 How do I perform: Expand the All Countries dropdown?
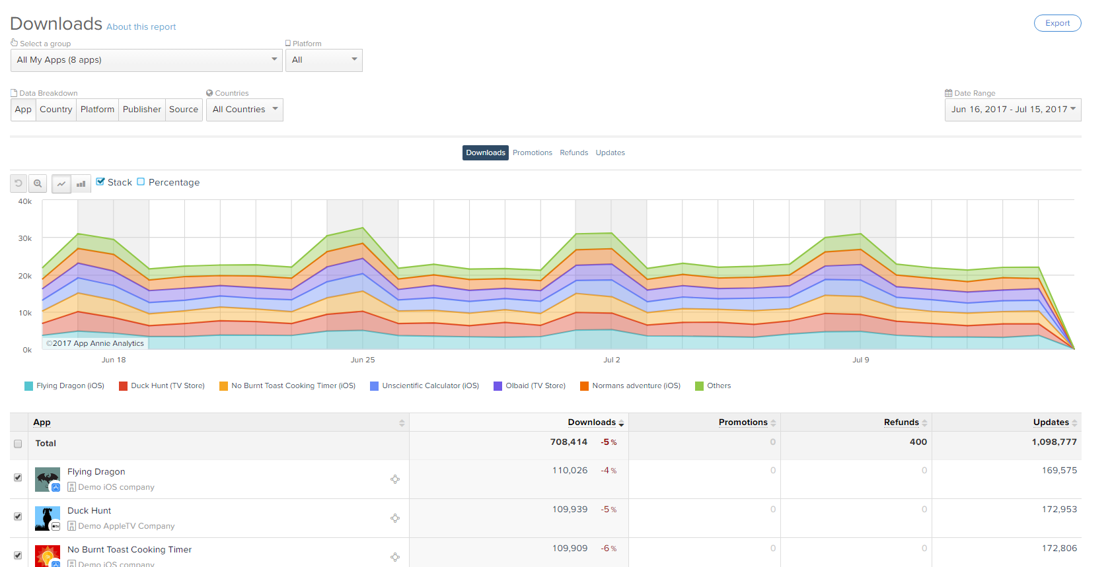244,110
